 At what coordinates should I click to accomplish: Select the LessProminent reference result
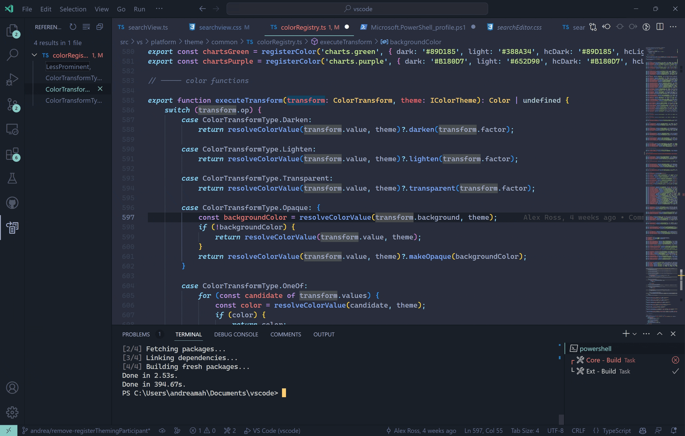coord(68,66)
